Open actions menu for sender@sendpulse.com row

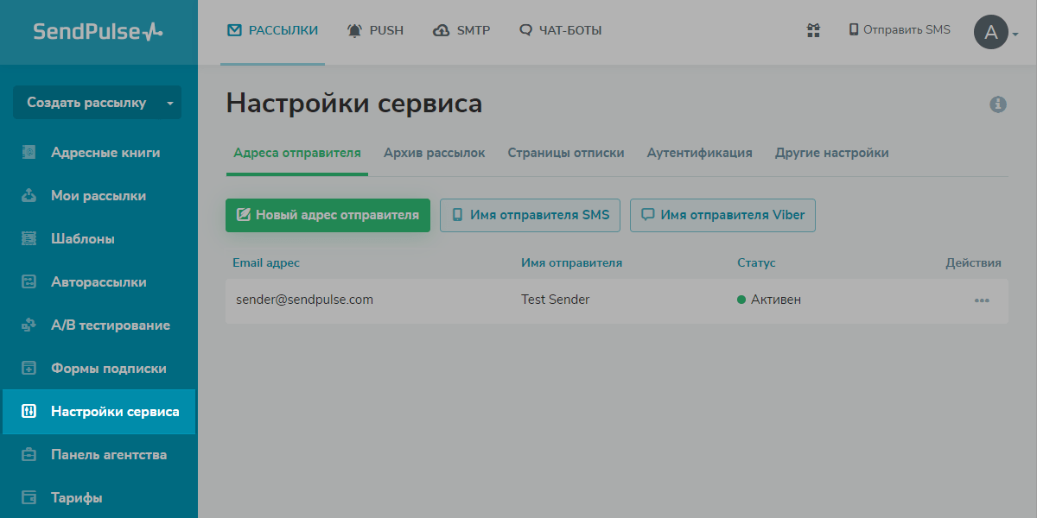tap(982, 300)
